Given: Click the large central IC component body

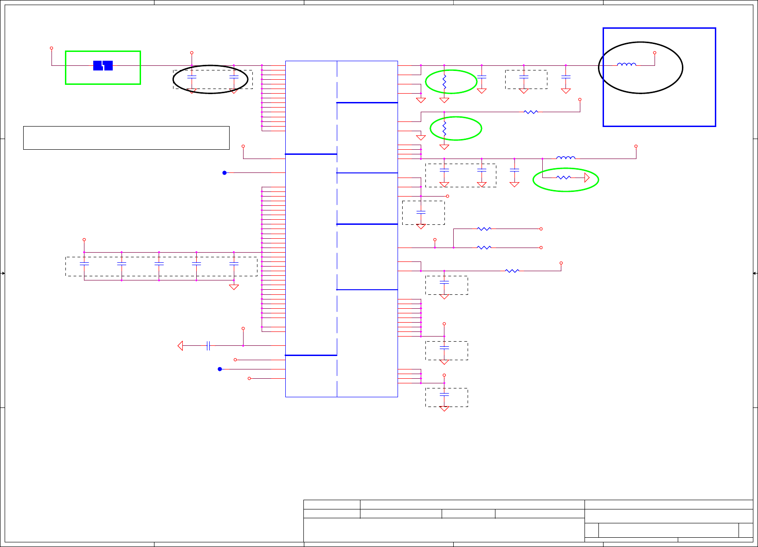Looking at the screenshot, I should (x=341, y=229).
